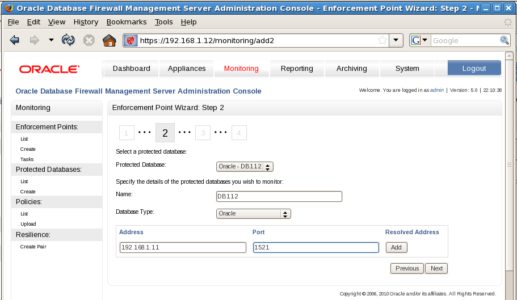Image resolution: width=517 pixels, height=300 pixels.
Task: Click the browser Back arrow icon
Action: (15, 40)
